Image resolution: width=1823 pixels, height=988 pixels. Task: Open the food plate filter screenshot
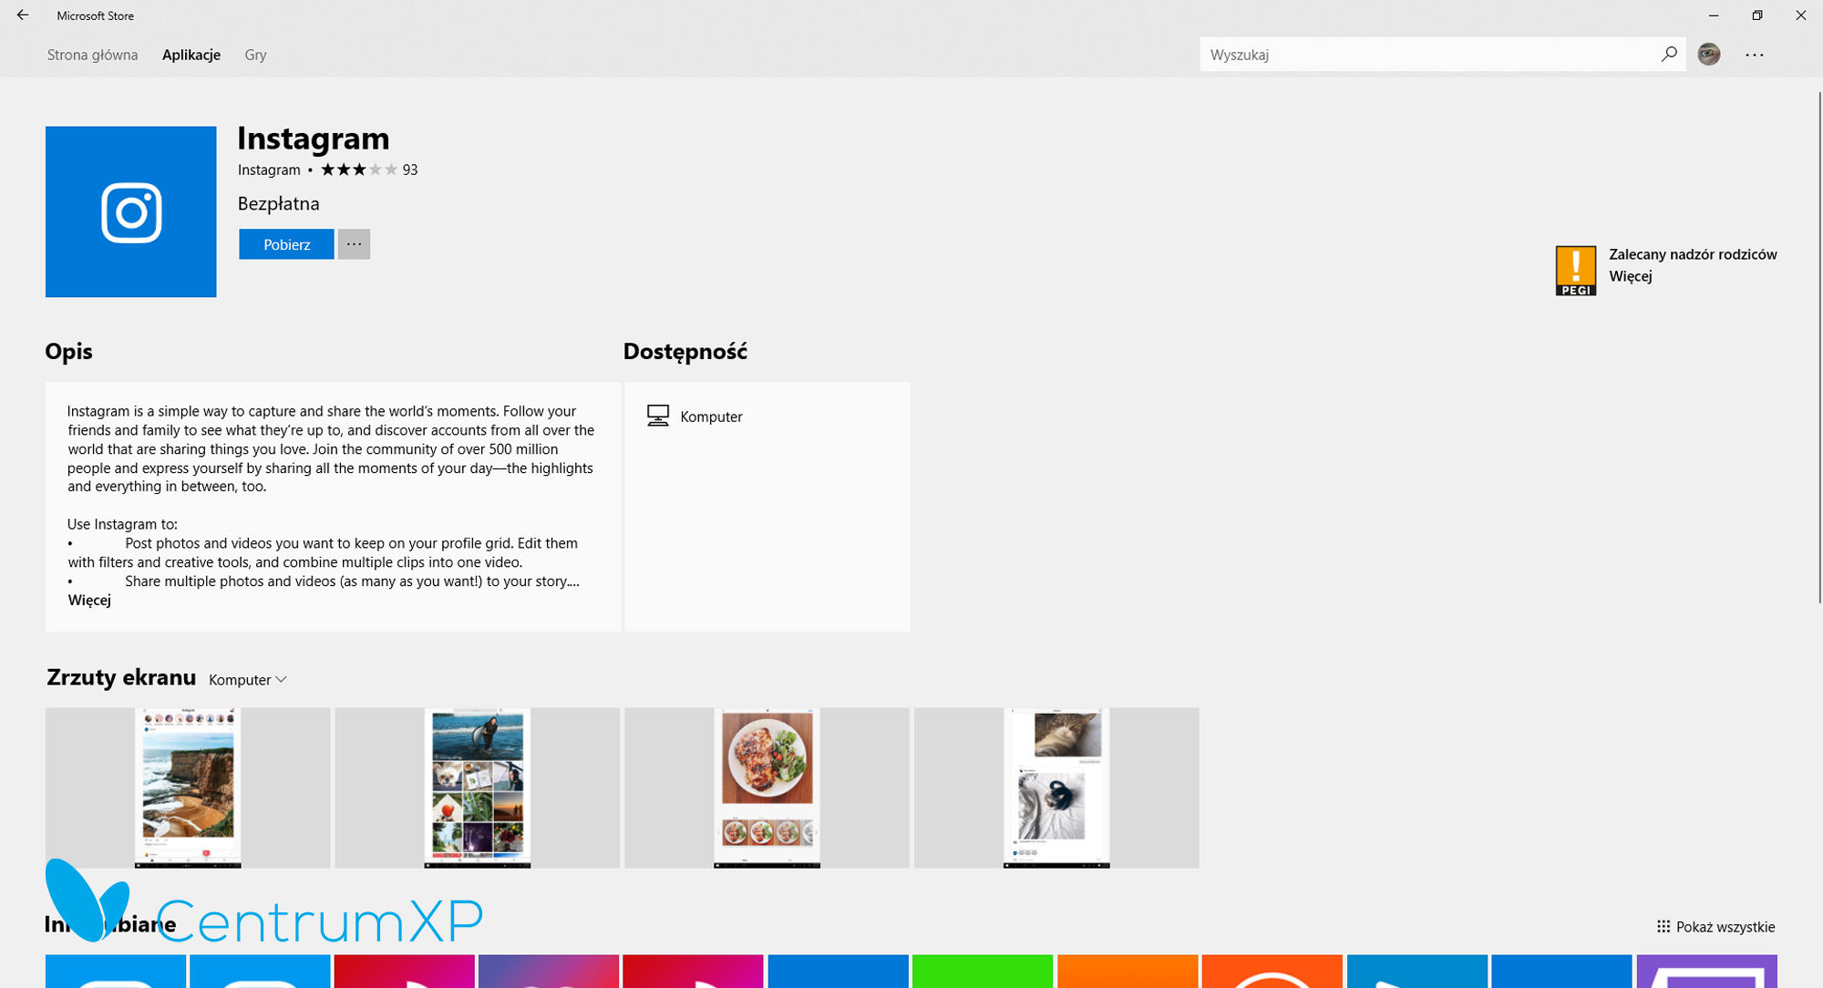tap(767, 787)
